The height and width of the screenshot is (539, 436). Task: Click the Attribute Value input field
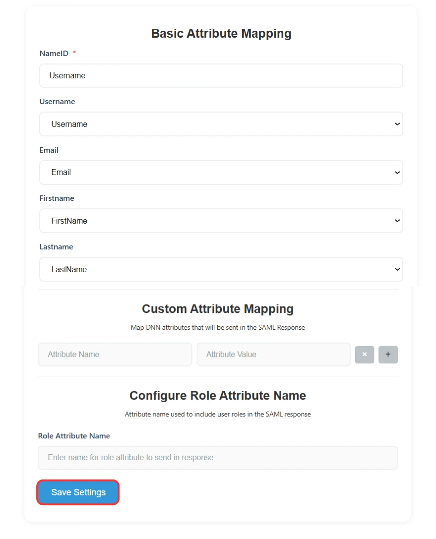(273, 355)
